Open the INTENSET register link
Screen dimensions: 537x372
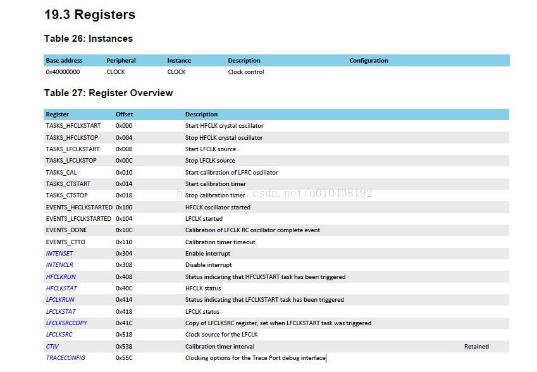(59, 254)
